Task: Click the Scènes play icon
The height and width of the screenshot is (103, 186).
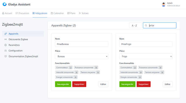Action: point(80,13)
